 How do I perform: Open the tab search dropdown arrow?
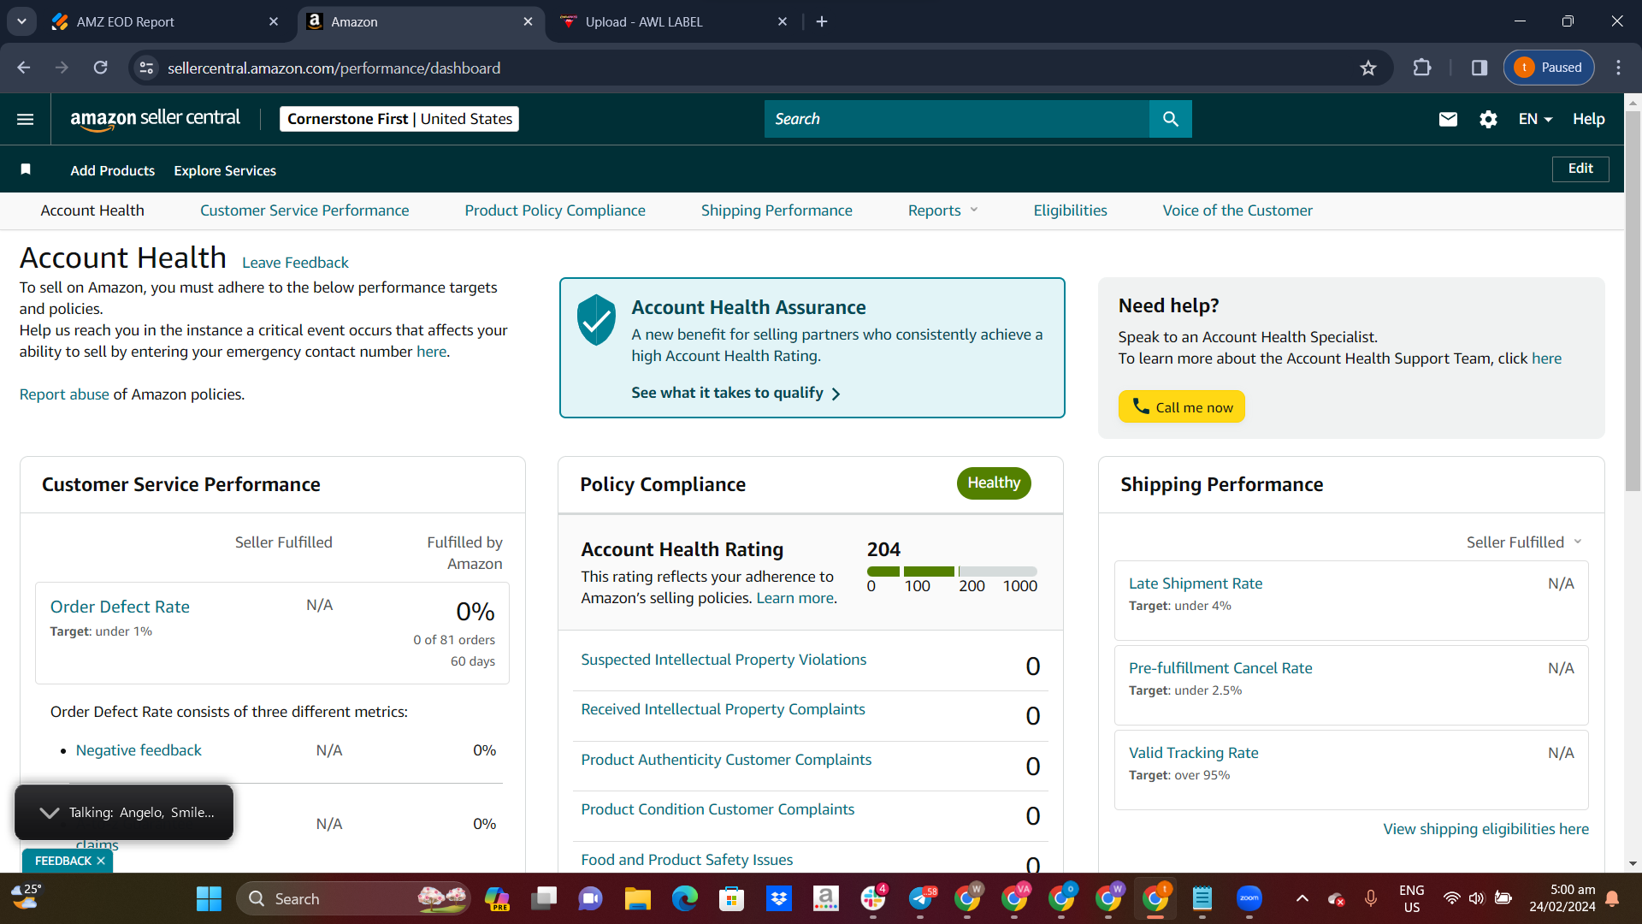[21, 21]
